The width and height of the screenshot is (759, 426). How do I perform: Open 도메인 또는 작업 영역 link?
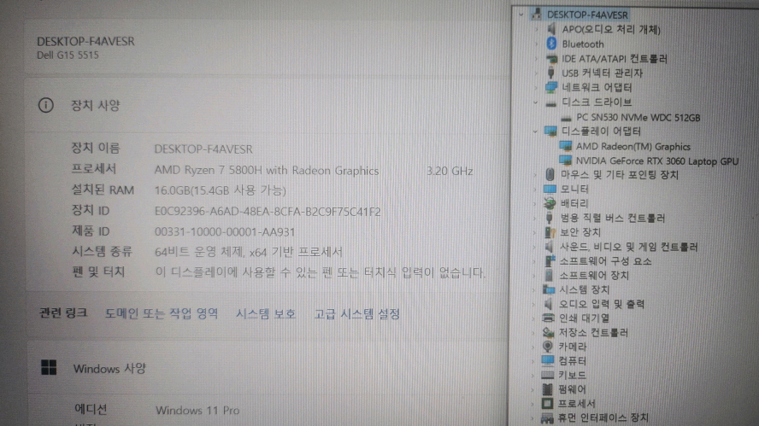tap(162, 313)
